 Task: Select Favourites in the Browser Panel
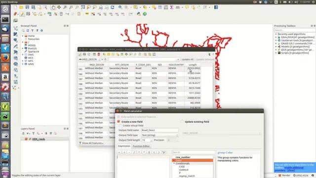(x=34, y=39)
